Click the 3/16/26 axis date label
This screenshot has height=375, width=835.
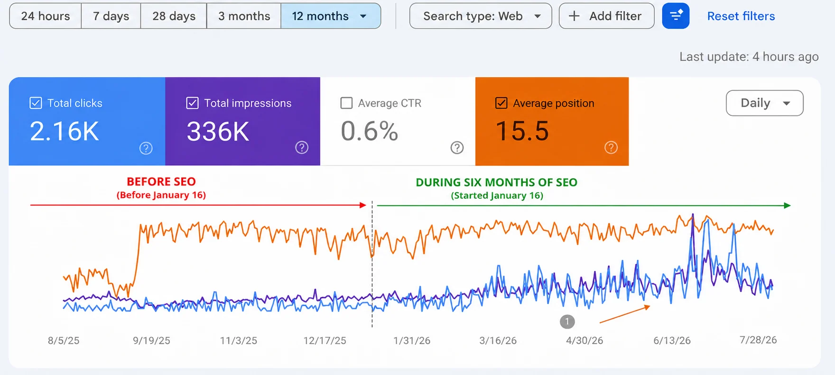(498, 340)
